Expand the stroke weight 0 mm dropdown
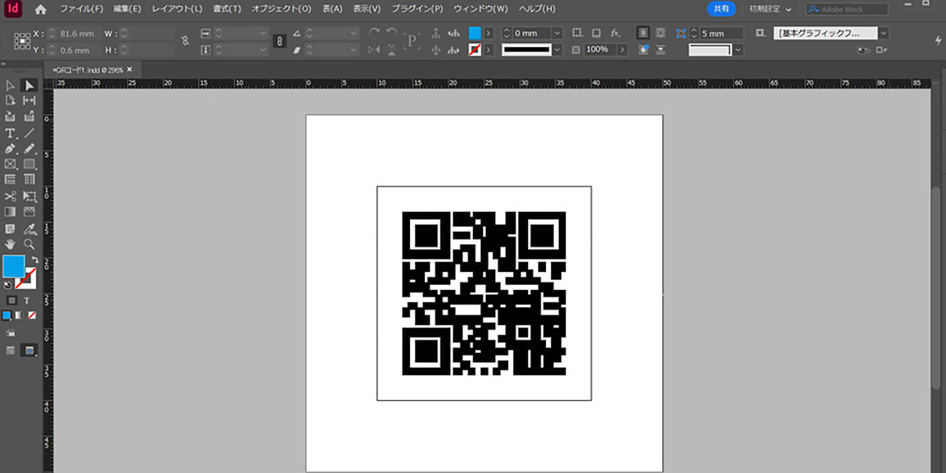The width and height of the screenshot is (946, 473). point(557,33)
